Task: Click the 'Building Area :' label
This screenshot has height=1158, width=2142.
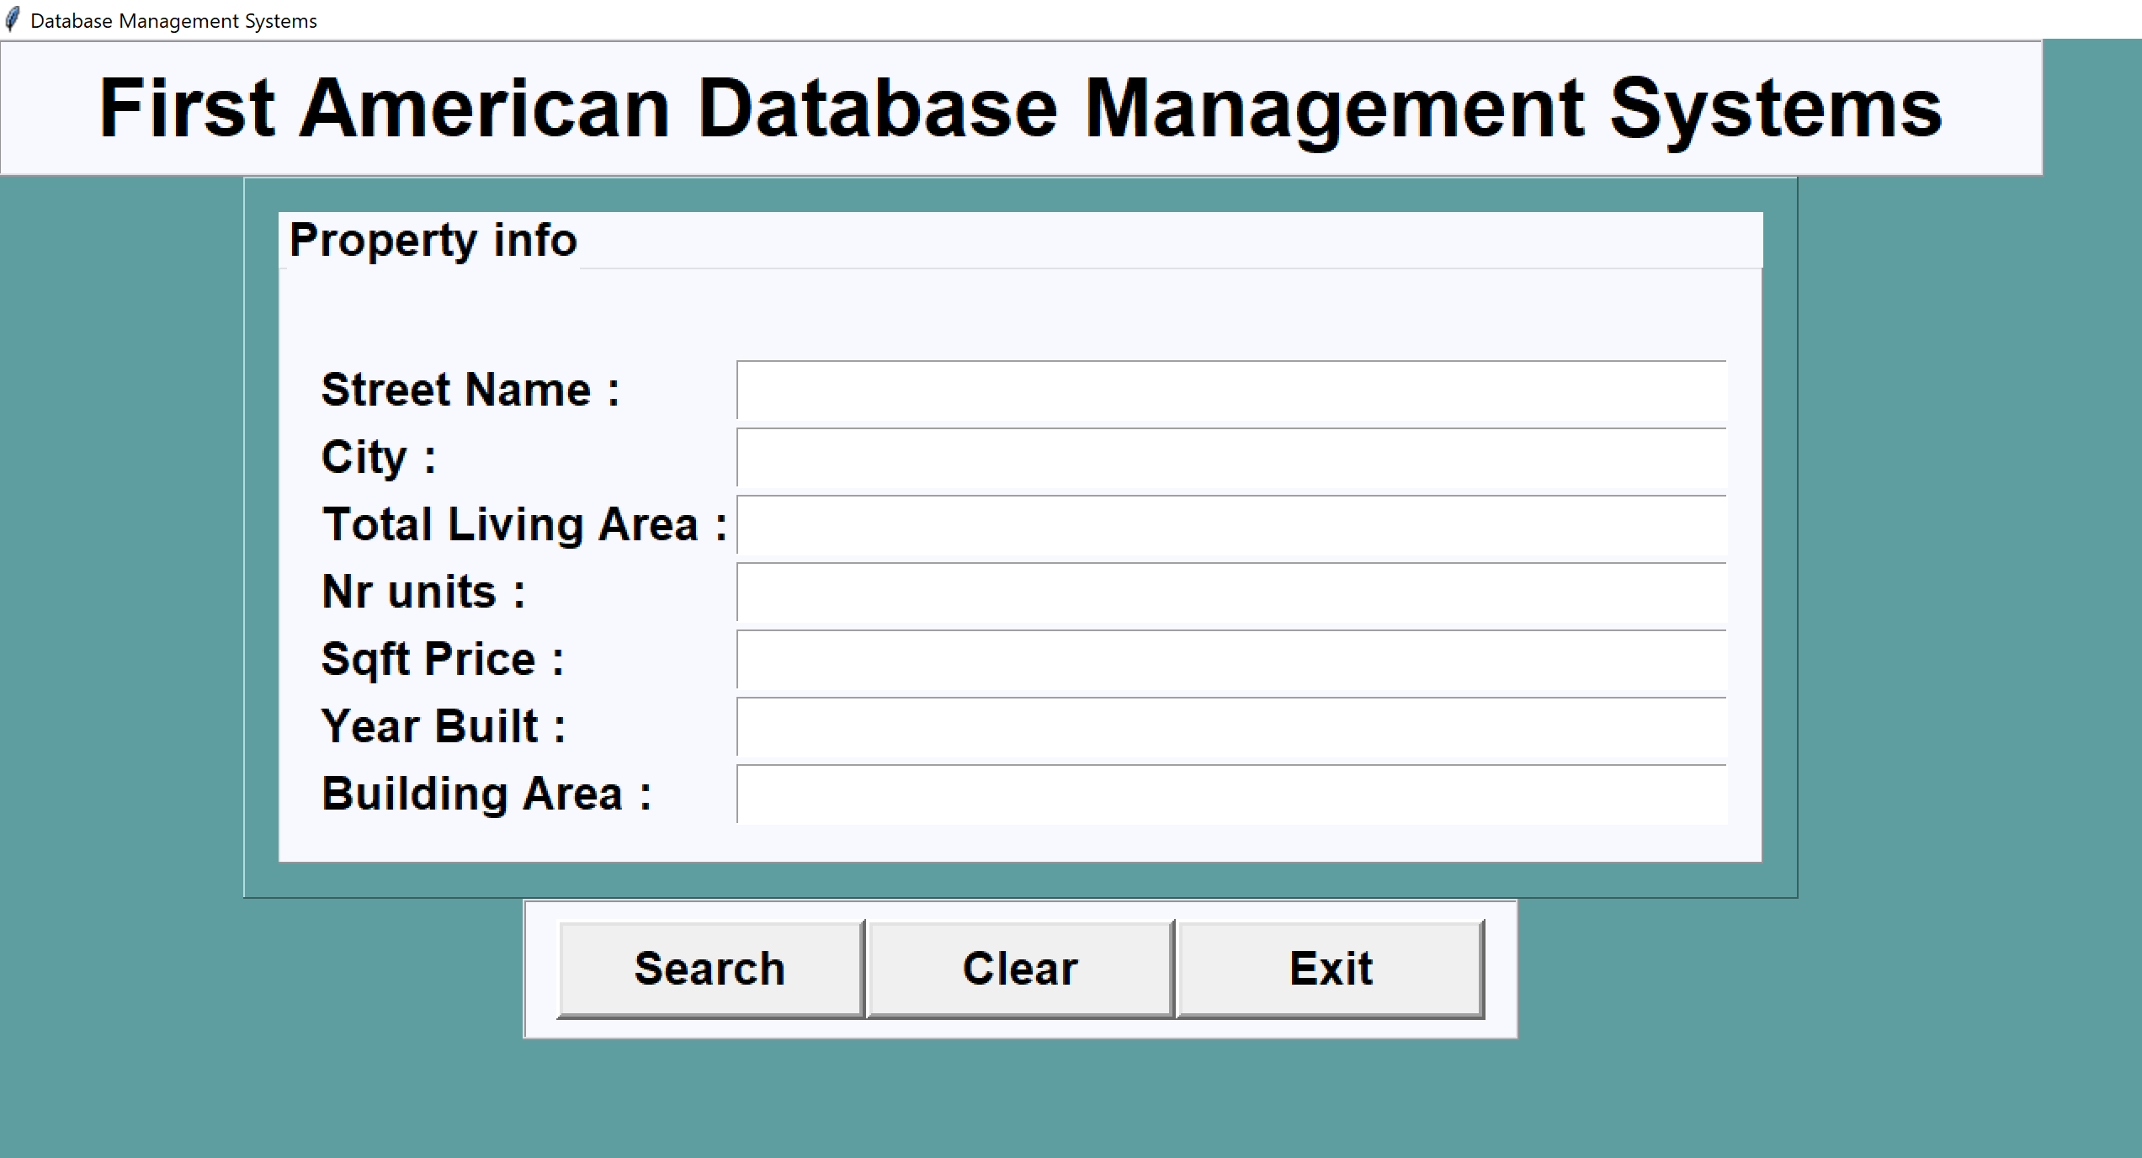Action: point(486,794)
